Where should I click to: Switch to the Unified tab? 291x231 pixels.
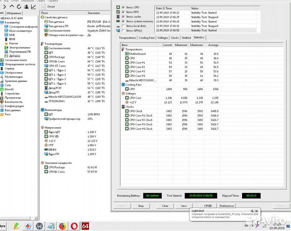point(186,38)
